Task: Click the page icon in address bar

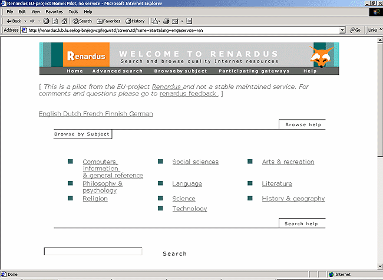Action: click(x=24, y=30)
